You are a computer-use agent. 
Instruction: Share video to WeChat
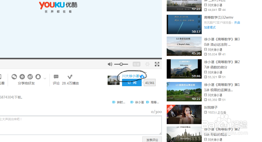tap(14, 77)
